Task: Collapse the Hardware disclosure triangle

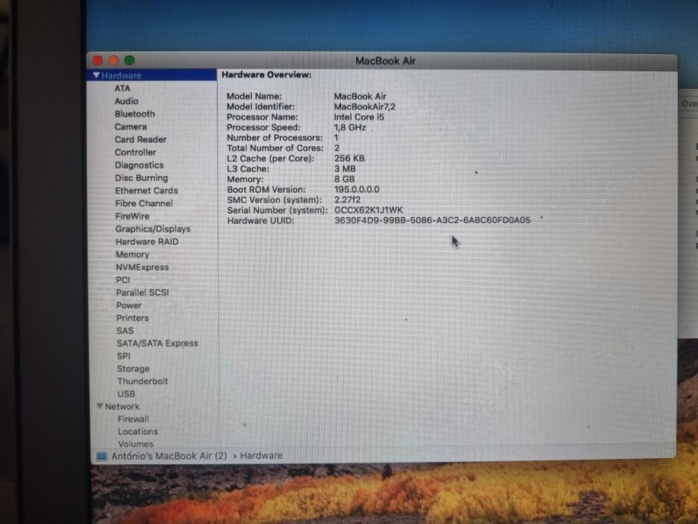Action: 97,76
